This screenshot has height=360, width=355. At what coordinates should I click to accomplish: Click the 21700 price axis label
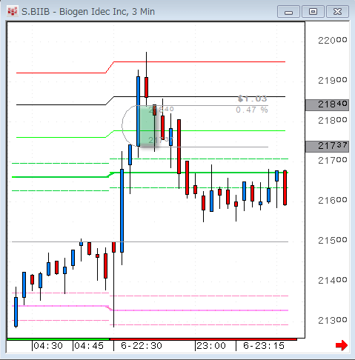pyautogui.click(x=333, y=161)
